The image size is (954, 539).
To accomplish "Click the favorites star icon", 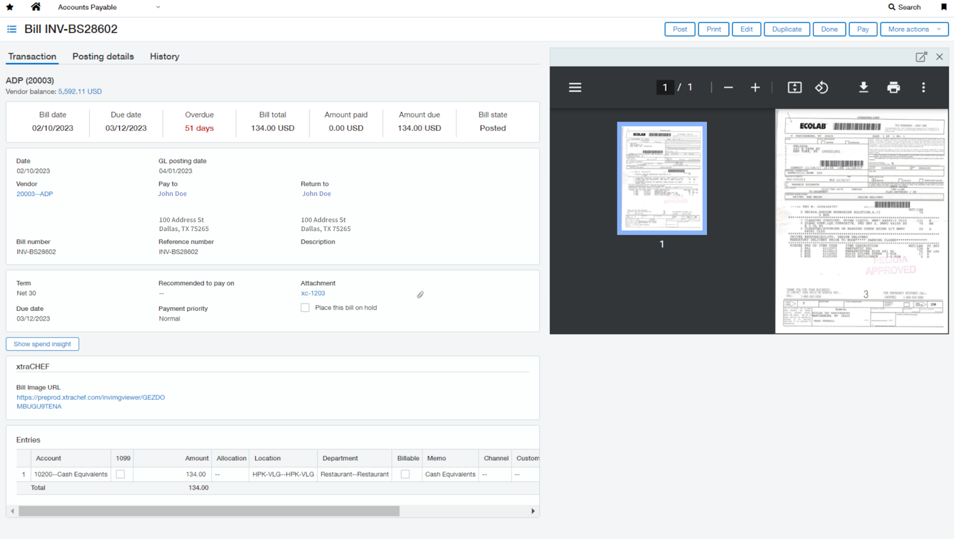I will (x=10, y=7).
